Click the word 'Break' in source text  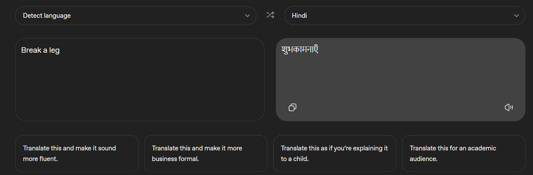pos(31,50)
